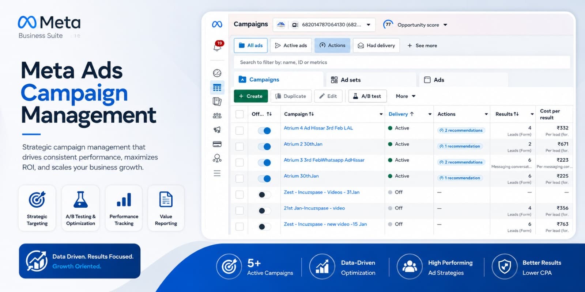Turn on Zest Incuzspase new video toggle

pyautogui.click(x=264, y=227)
